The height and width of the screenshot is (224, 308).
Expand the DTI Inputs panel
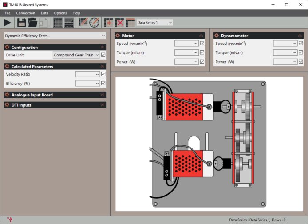(102, 105)
